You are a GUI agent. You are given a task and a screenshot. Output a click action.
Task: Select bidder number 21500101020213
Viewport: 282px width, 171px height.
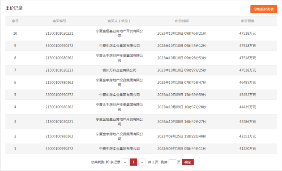(59, 70)
